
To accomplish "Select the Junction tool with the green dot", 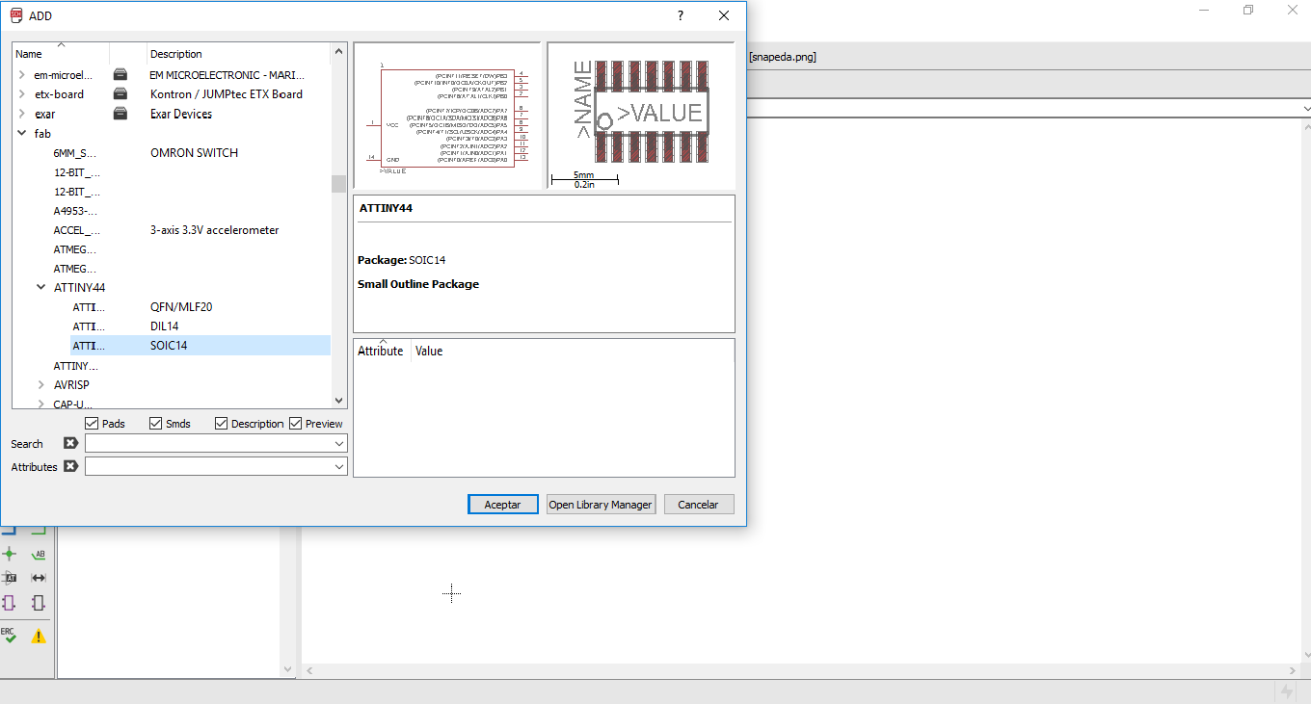I will [10, 554].
